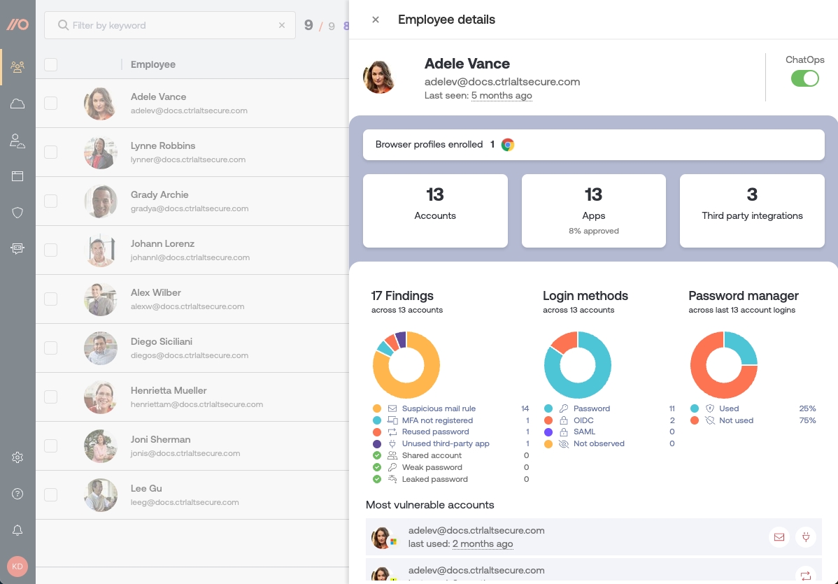
Task: Open the Employees section in the sidebar
Action: pyautogui.click(x=17, y=67)
